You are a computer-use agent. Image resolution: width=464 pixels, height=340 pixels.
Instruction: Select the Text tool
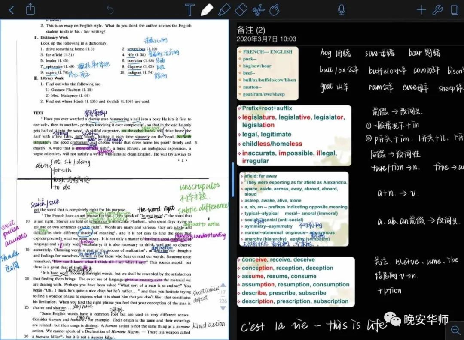pyautogui.click(x=190, y=10)
